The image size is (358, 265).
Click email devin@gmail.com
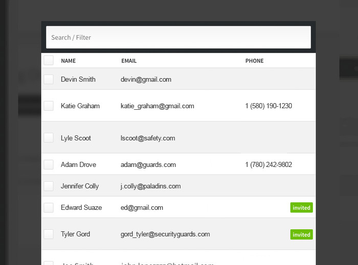[x=146, y=80]
